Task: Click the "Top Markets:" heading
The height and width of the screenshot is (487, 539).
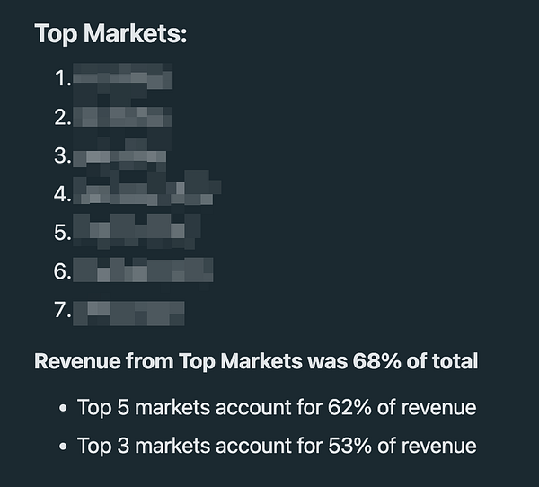Action: [110, 34]
